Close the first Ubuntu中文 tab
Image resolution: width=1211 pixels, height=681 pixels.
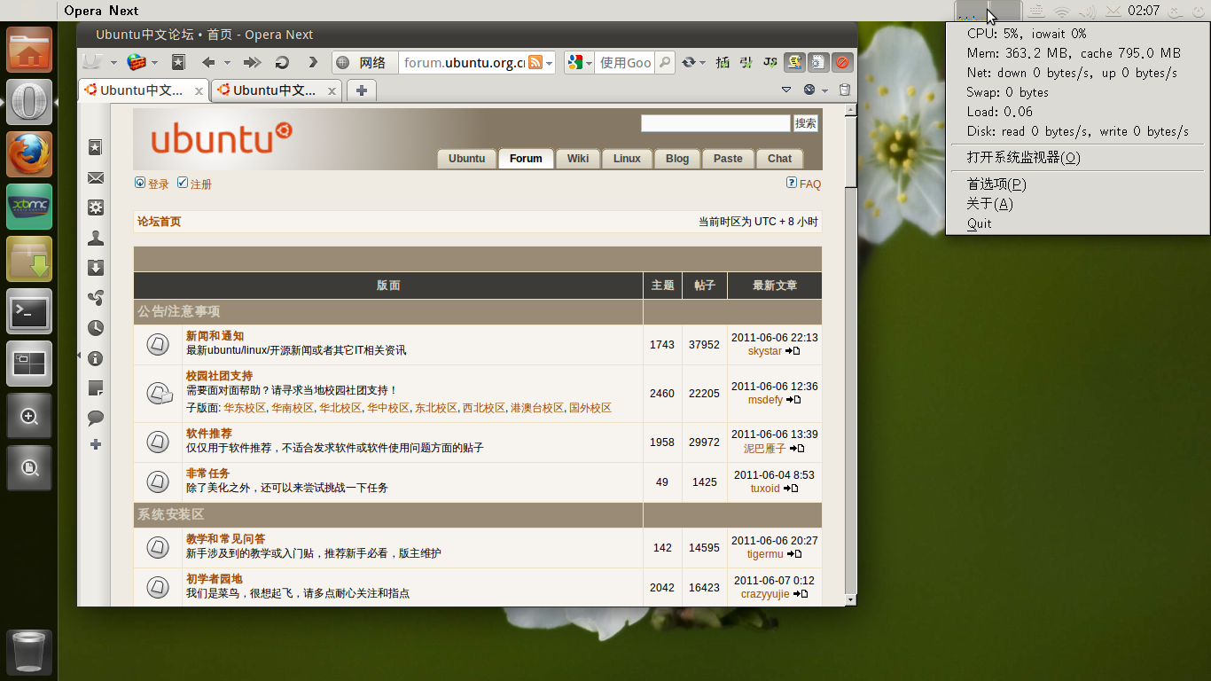199,90
